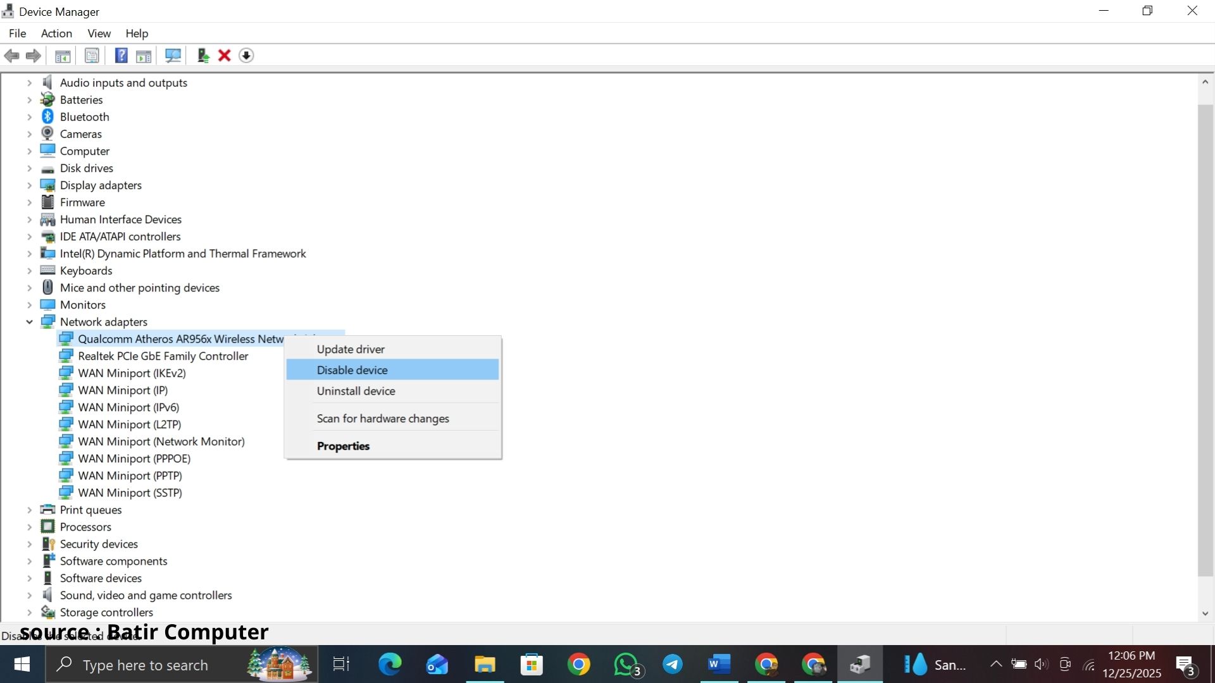Open the File menu

17,34
